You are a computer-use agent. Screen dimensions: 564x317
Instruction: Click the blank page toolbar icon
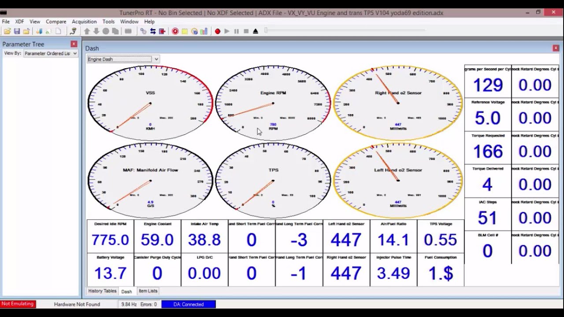58,31
